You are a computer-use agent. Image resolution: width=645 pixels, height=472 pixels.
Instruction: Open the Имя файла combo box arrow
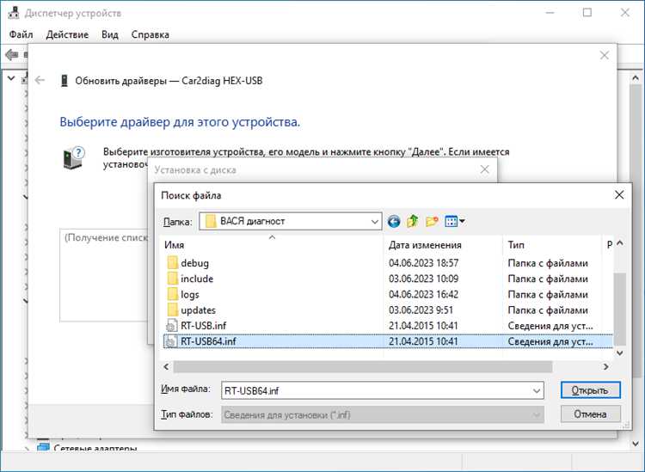537,390
